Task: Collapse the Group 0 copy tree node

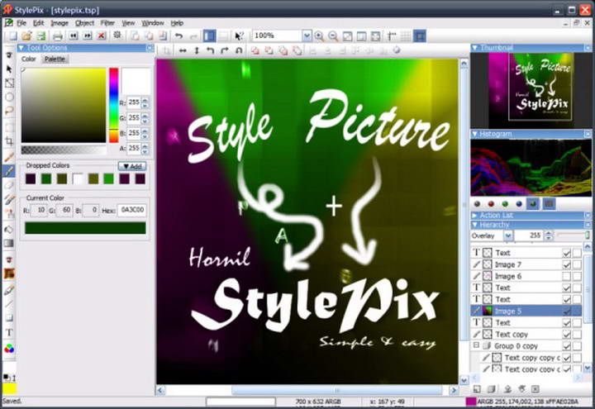Action: pyautogui.click(x=476, y=345)
